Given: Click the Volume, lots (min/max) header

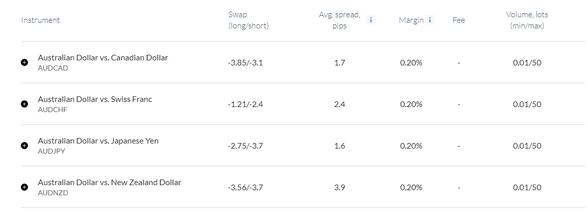Looking at the screenshot, I should click(527, 20).
